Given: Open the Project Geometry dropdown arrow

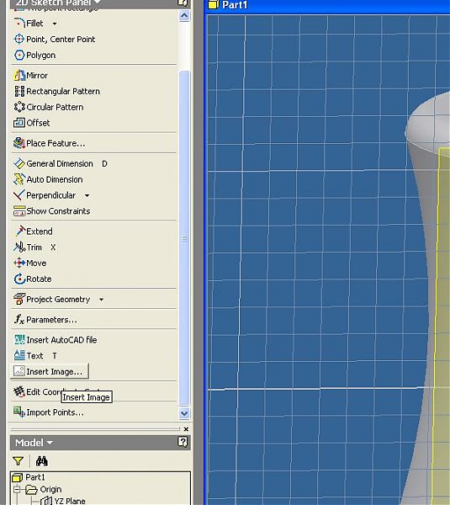Looking at the screenshot, I should (x=101, y=300).
